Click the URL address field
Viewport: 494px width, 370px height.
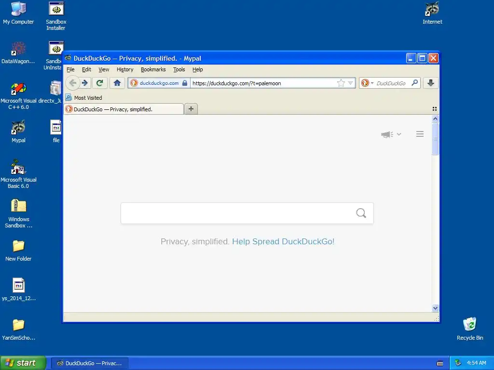click(x=263, y=83)
